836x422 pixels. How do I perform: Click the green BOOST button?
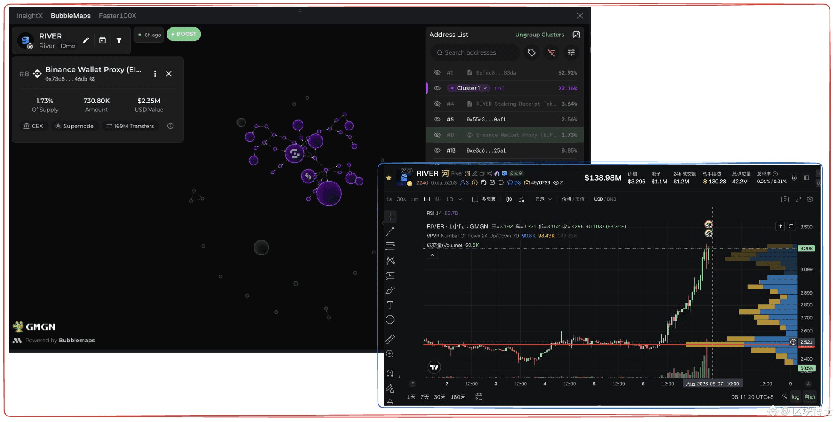click(184, 34)
